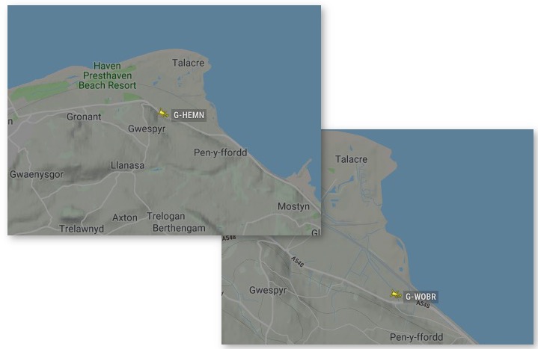538x349 pixels.
Task: Click the yellow G-WOBR helicopter icon
Action: tap(396, 294)
